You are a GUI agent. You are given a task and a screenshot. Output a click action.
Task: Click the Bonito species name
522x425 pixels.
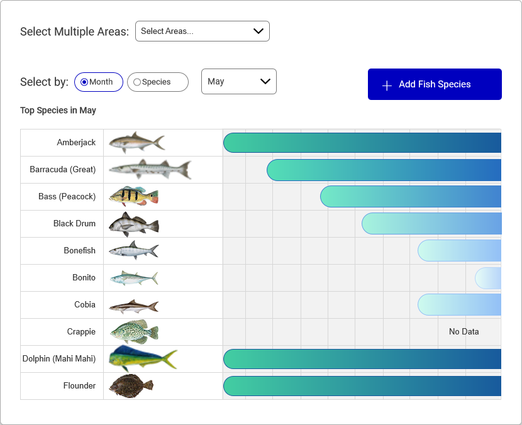(x=82, y=277)
